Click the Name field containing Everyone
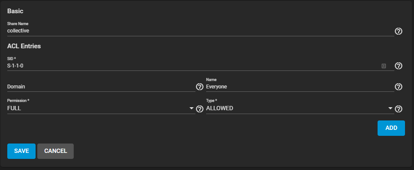 [300, 87]
